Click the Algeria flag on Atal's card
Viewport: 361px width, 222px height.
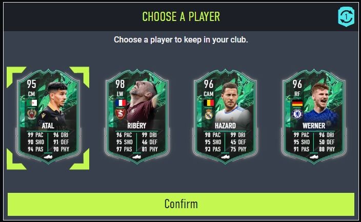(x=32, y=103)
